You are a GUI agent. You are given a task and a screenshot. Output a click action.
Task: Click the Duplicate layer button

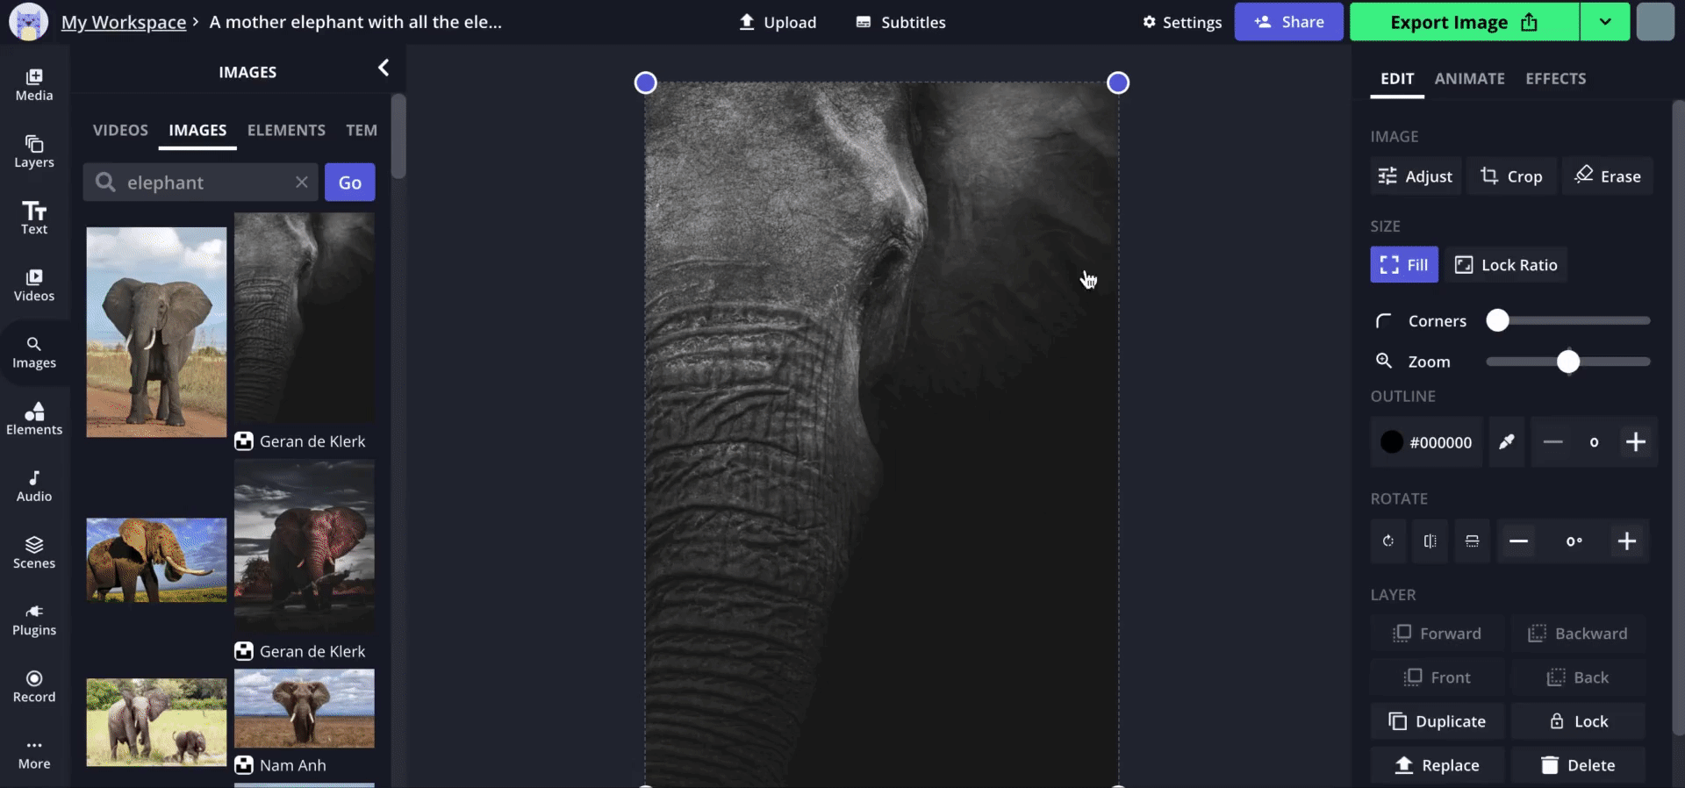(x=1438, y=721)
